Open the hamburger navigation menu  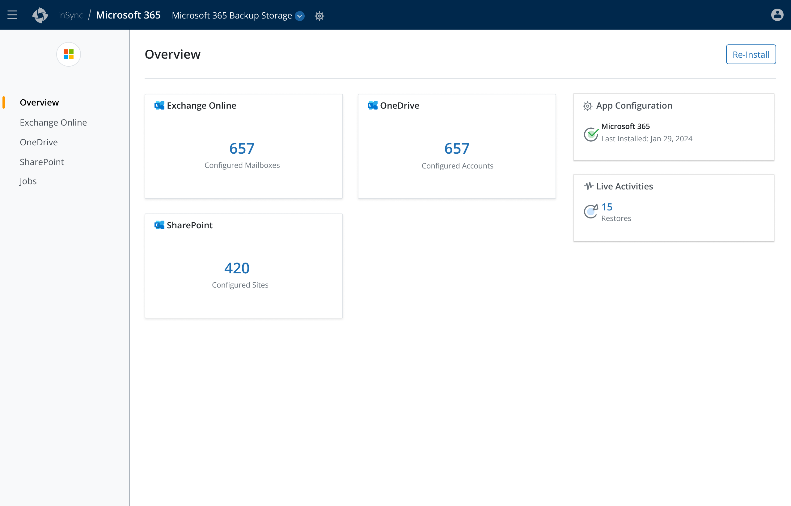click(12, 15)
